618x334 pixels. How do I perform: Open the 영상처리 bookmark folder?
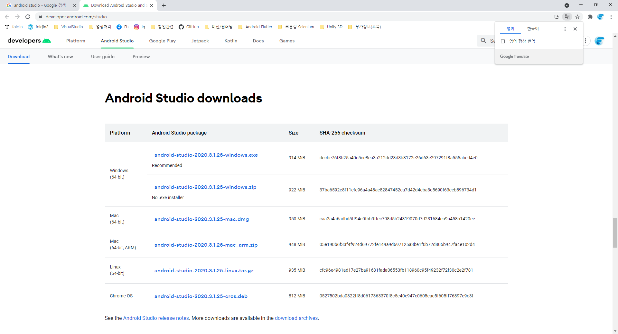tap(100, 27)
